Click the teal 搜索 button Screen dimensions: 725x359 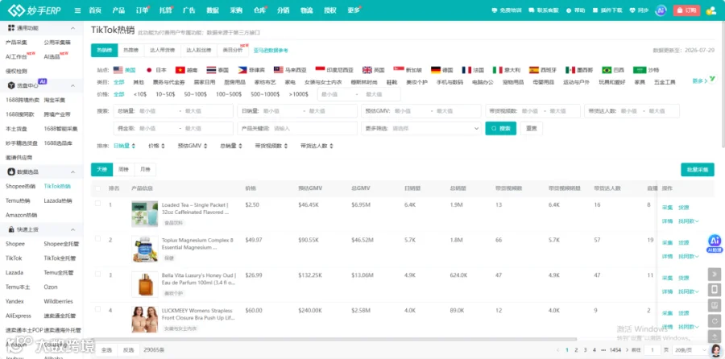(500, 129)
